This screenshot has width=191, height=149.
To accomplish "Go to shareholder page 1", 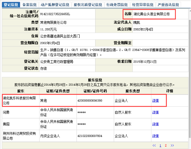I will coord(160,146).
